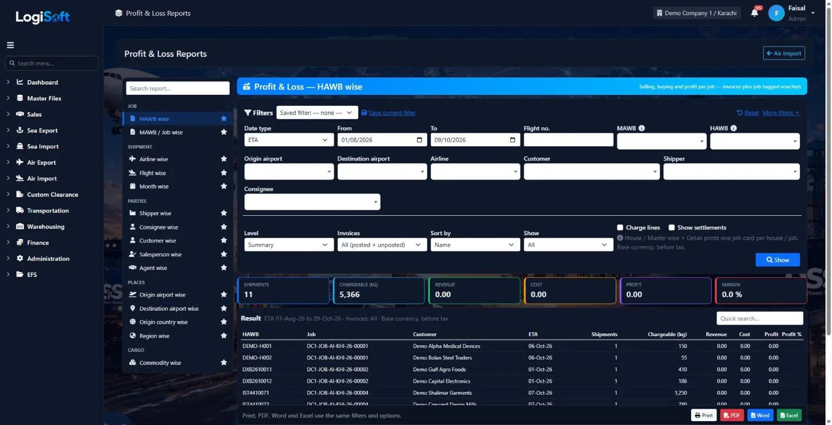Toggle favorite star for Airline wise

tap(223, 159)
